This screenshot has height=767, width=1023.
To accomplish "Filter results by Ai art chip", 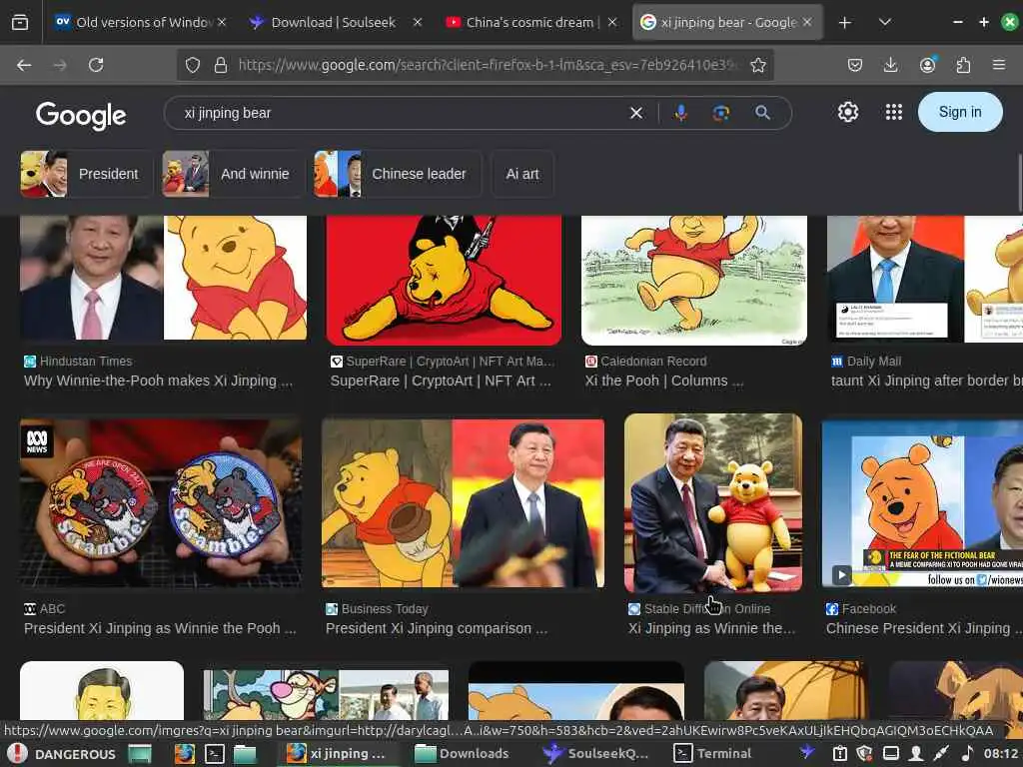I will coord(521,174).
